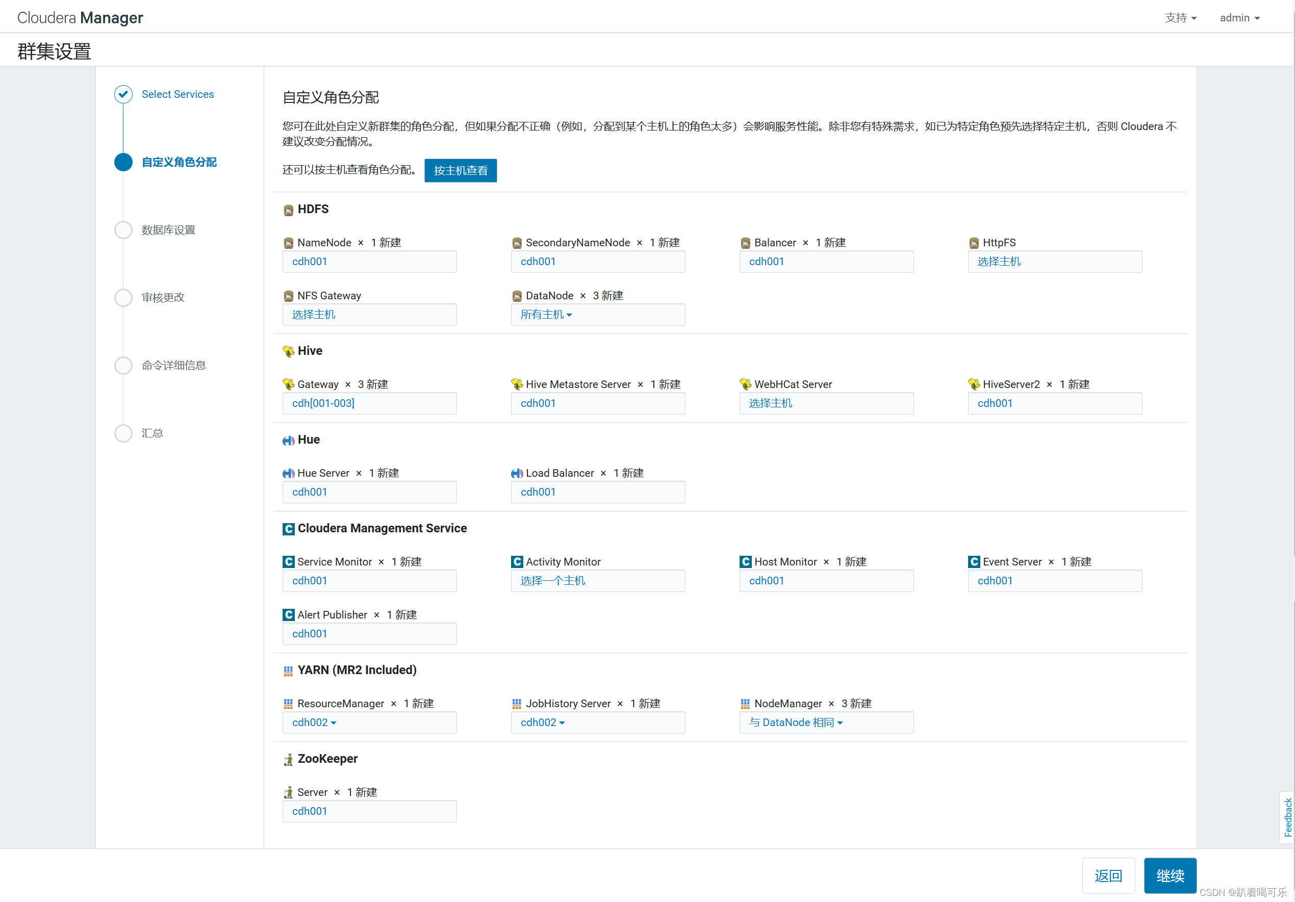Click the ResourceManager role icon

(288, 704)
